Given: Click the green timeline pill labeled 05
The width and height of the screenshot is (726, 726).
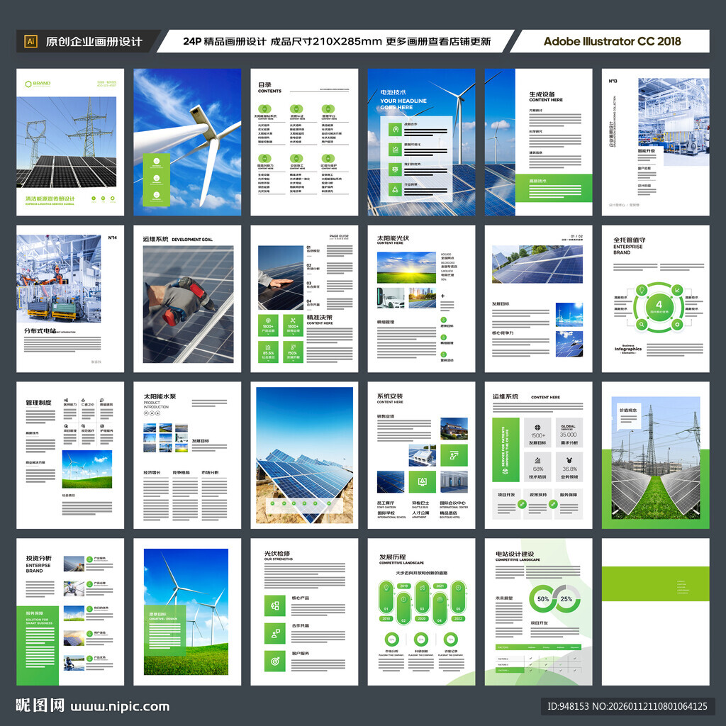Looking at the screenshot, I should tap(459, 597).
